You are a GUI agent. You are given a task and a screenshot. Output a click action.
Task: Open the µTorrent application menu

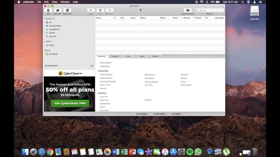point(28,2)
